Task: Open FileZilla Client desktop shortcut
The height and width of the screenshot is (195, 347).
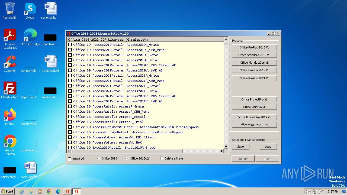Action: (x=10, y=90)
